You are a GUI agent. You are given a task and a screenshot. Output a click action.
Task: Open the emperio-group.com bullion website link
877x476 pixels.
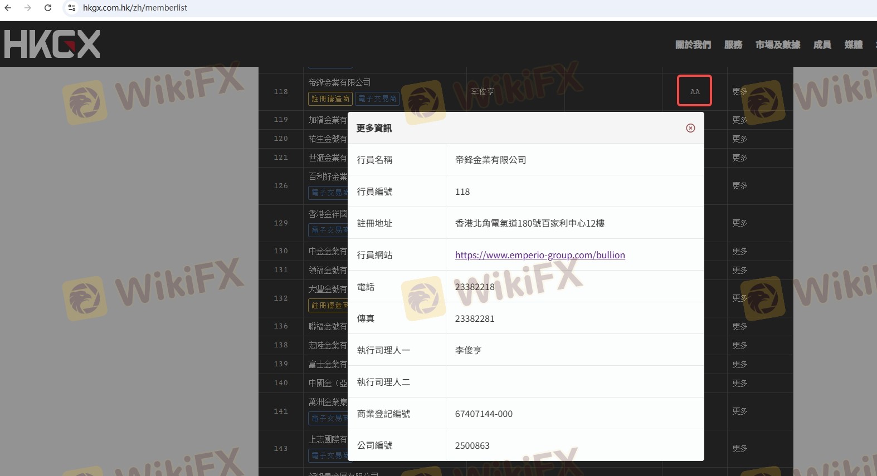click(539, 255)
